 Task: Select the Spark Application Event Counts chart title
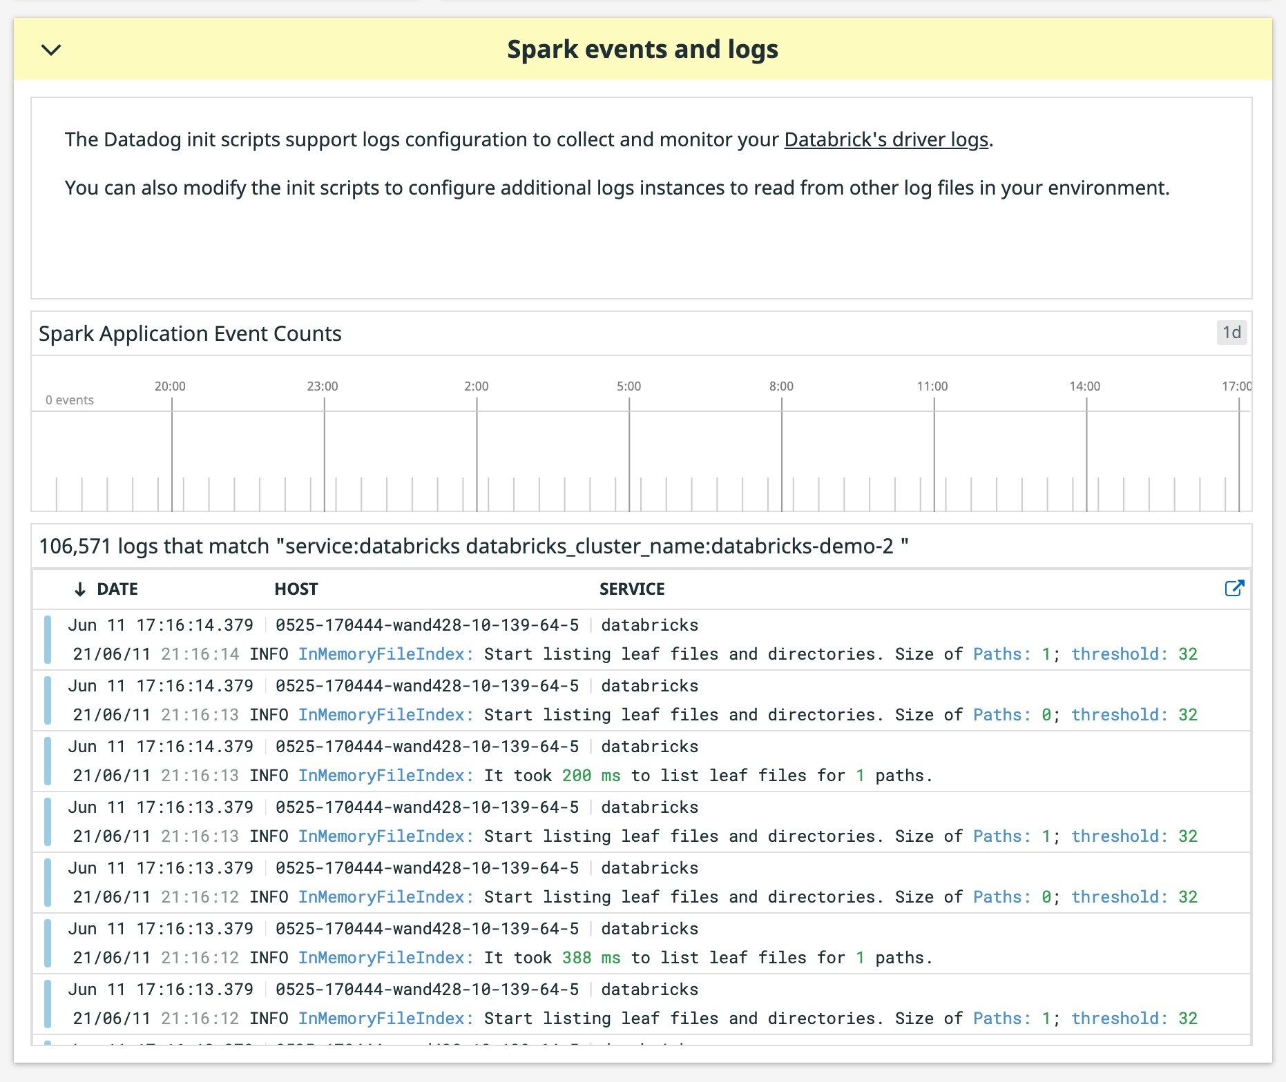click(191, 333)
